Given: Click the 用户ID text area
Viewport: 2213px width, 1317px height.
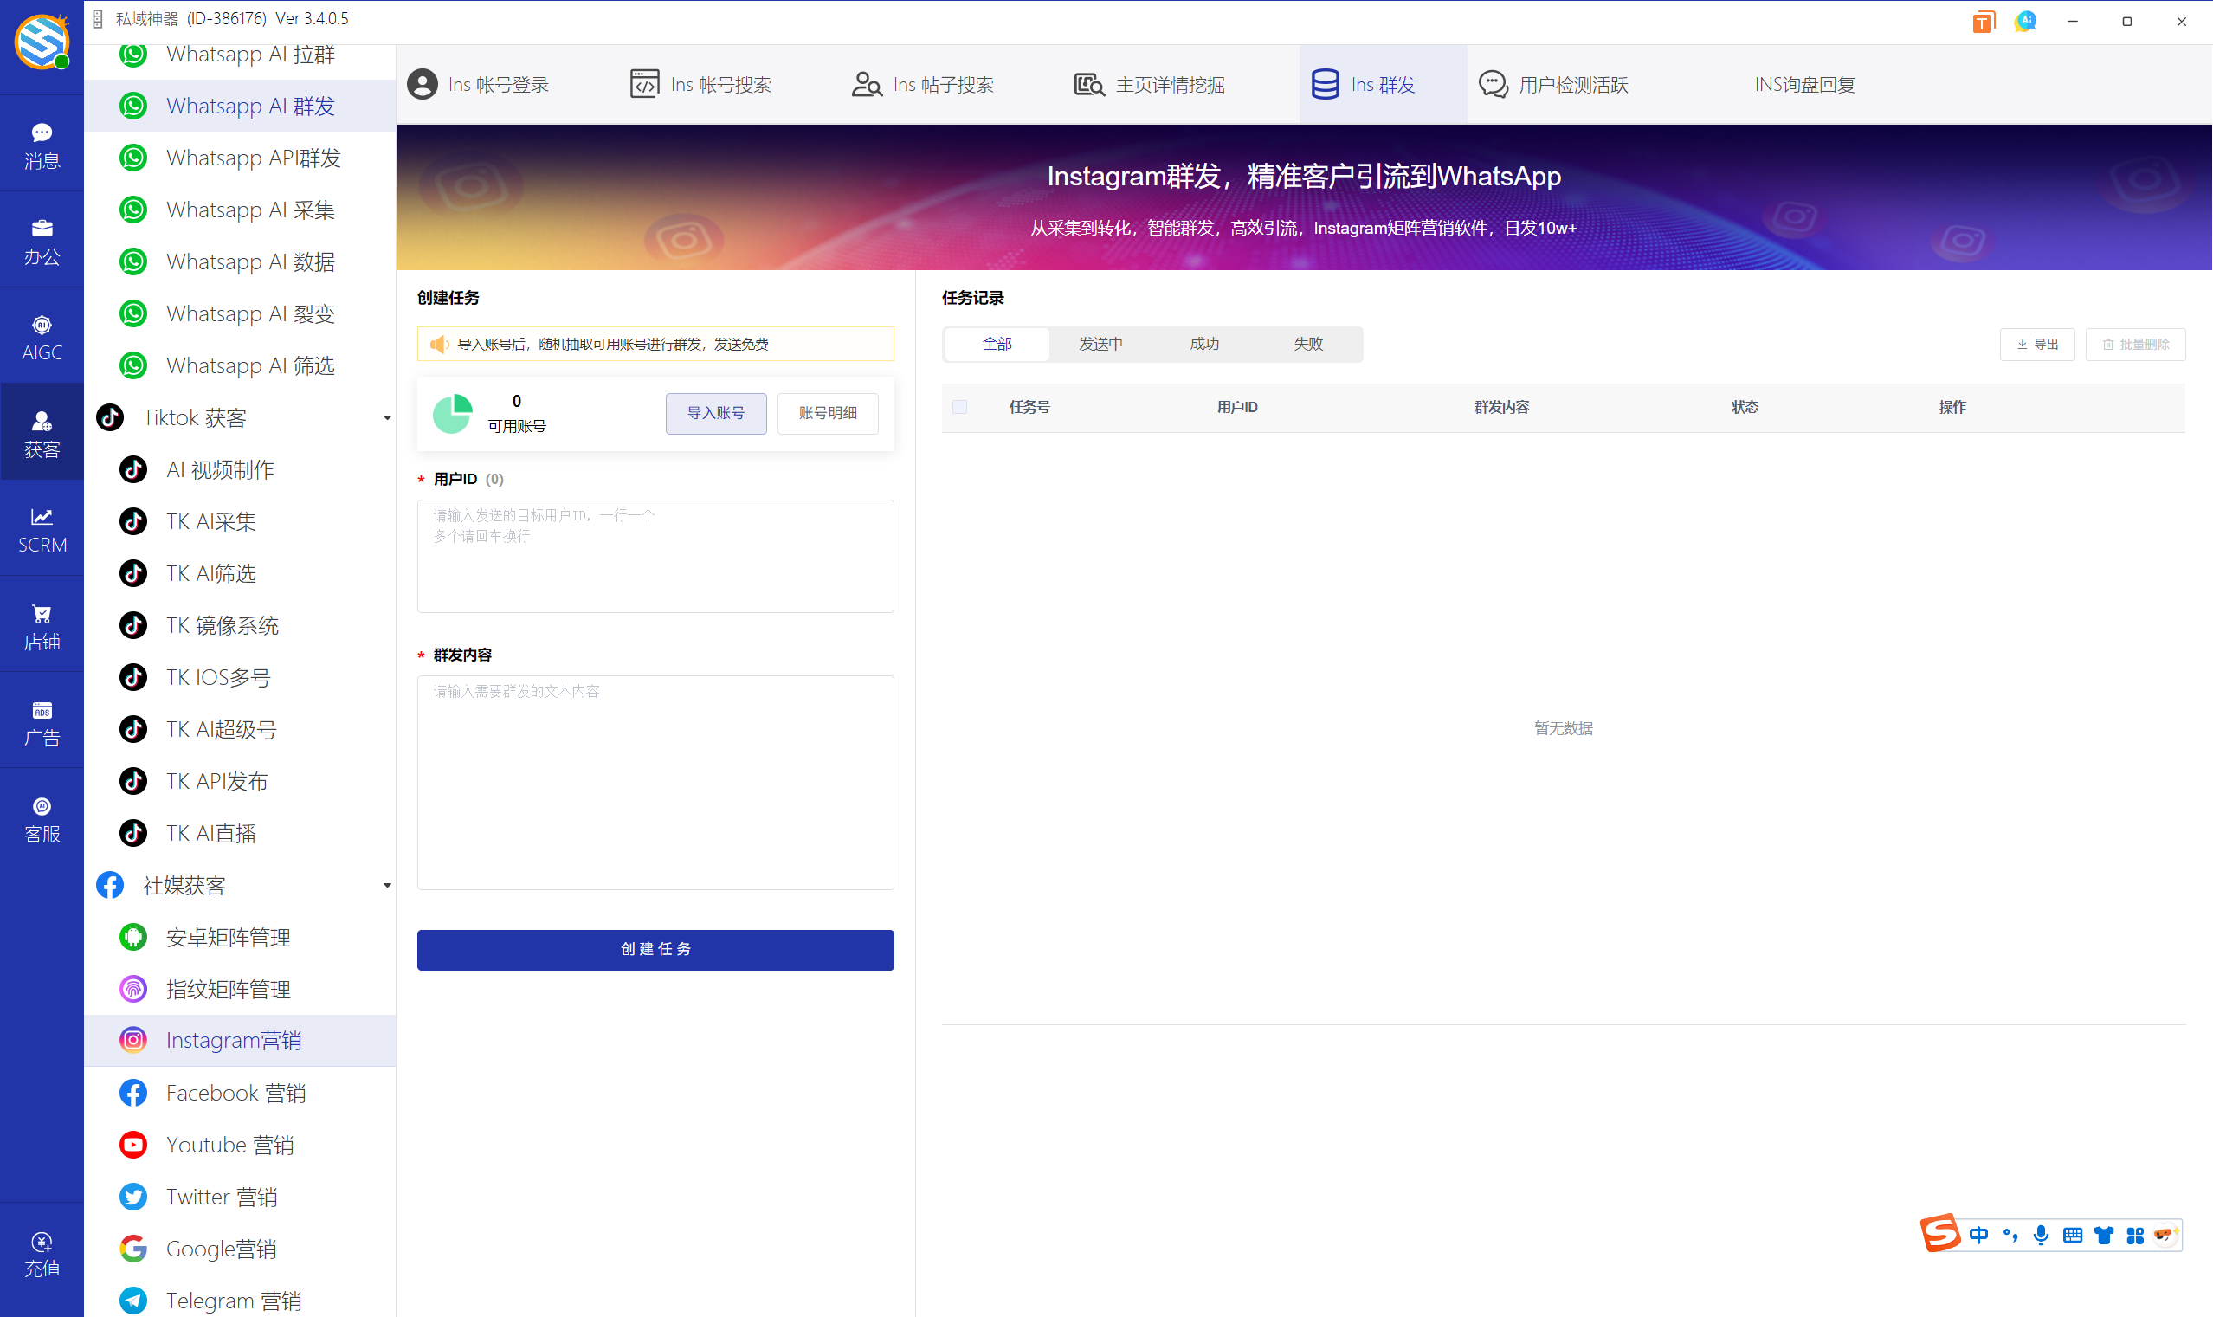Looking at the screenshot, I should [655, 556].
